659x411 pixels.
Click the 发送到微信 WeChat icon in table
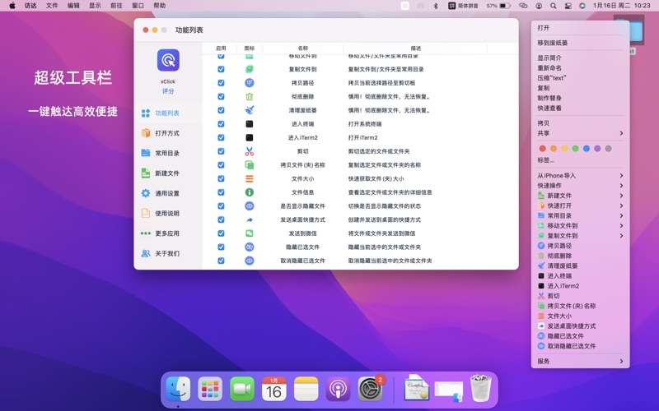pyautogui.click(x=250, y=233)
